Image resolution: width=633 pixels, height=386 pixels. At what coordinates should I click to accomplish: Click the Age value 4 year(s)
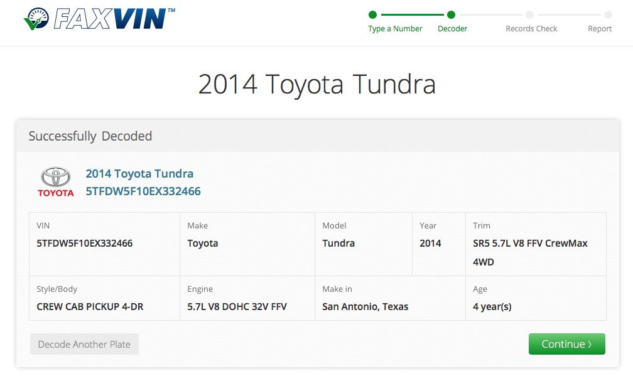click(492, 307)
